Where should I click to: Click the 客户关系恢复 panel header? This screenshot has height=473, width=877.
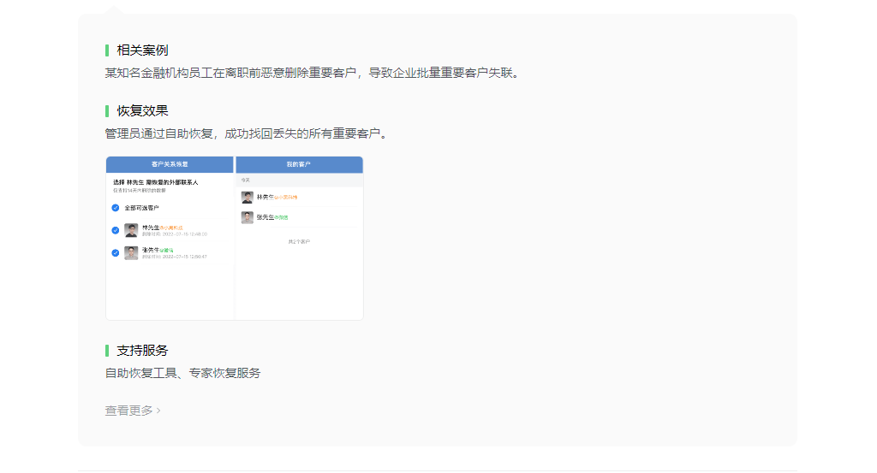(x=170, y=164)
